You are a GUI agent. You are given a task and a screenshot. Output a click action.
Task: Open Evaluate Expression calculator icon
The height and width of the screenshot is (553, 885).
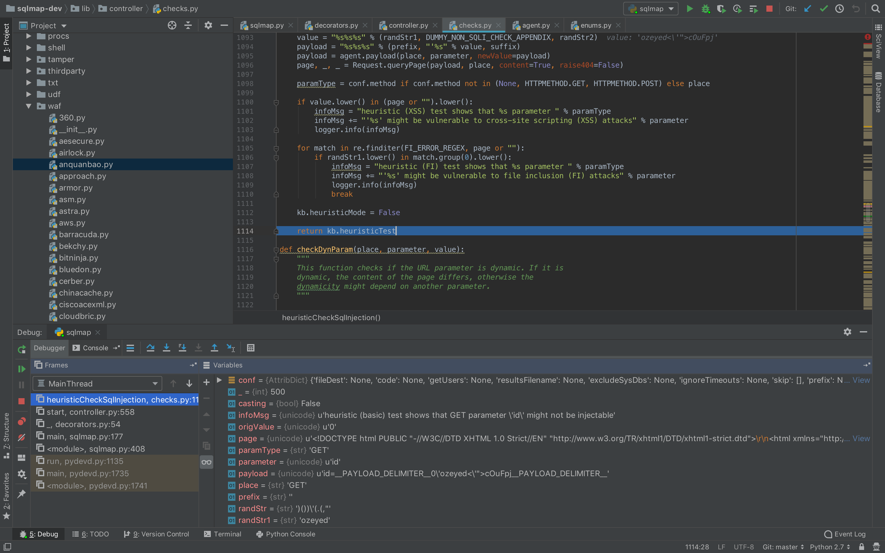[250, 348]
